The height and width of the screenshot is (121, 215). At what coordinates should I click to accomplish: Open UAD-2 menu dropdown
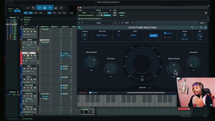203,23
